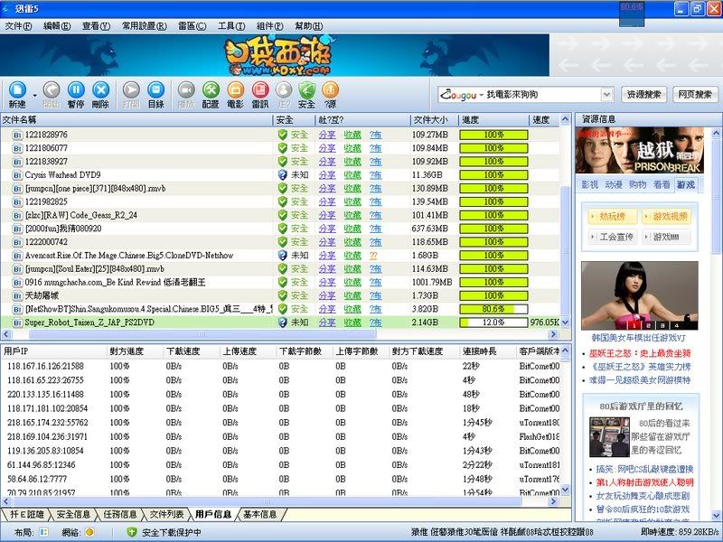This screenshot has width=723, height=542.
Task: Click the 雷訊 toolbar icon
Action: (x=259, y=90)
